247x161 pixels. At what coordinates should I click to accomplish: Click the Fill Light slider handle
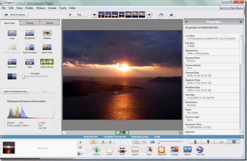point(23,77)
